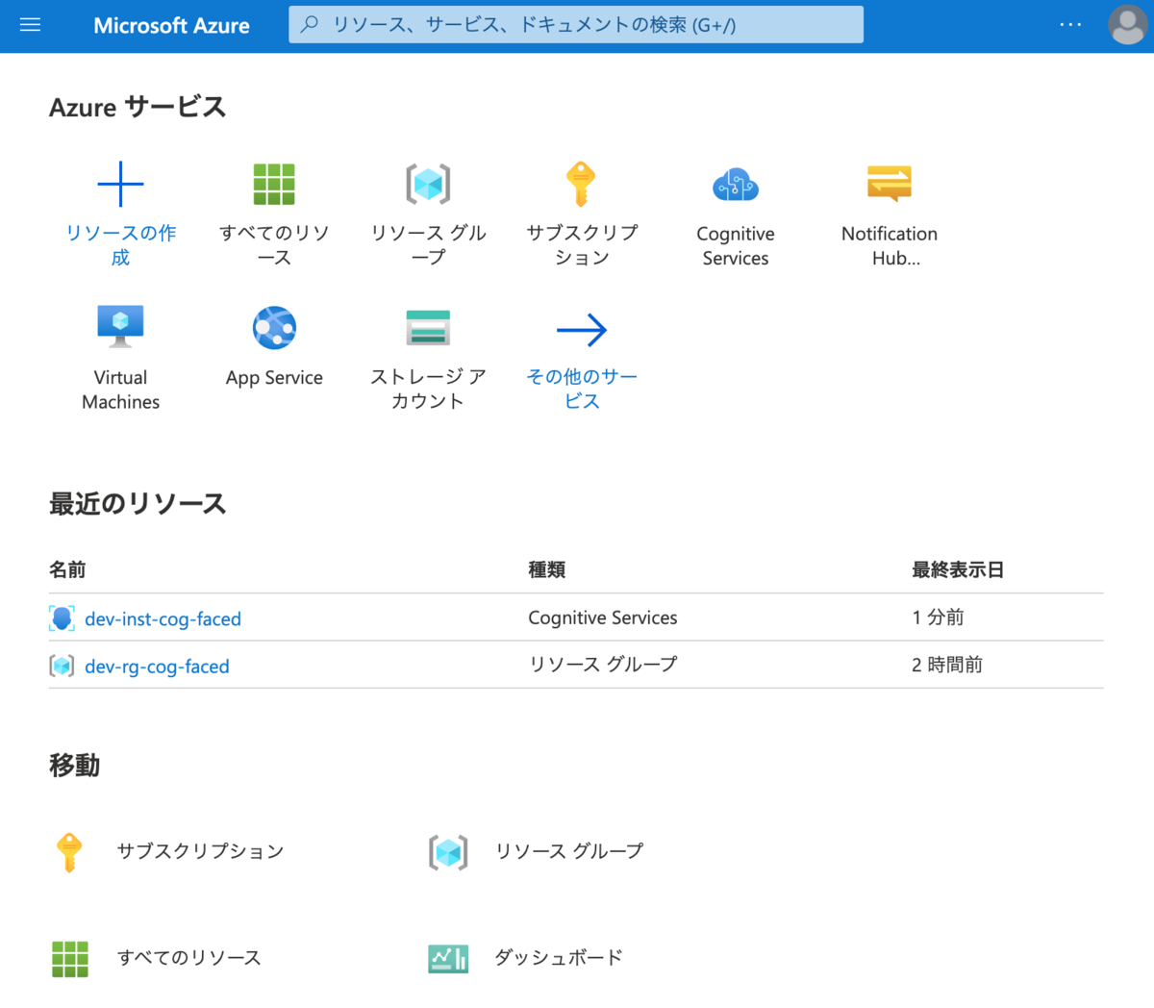Click the arrow icon for その他のサービス

pyautogui.click(x=582, y=330)
